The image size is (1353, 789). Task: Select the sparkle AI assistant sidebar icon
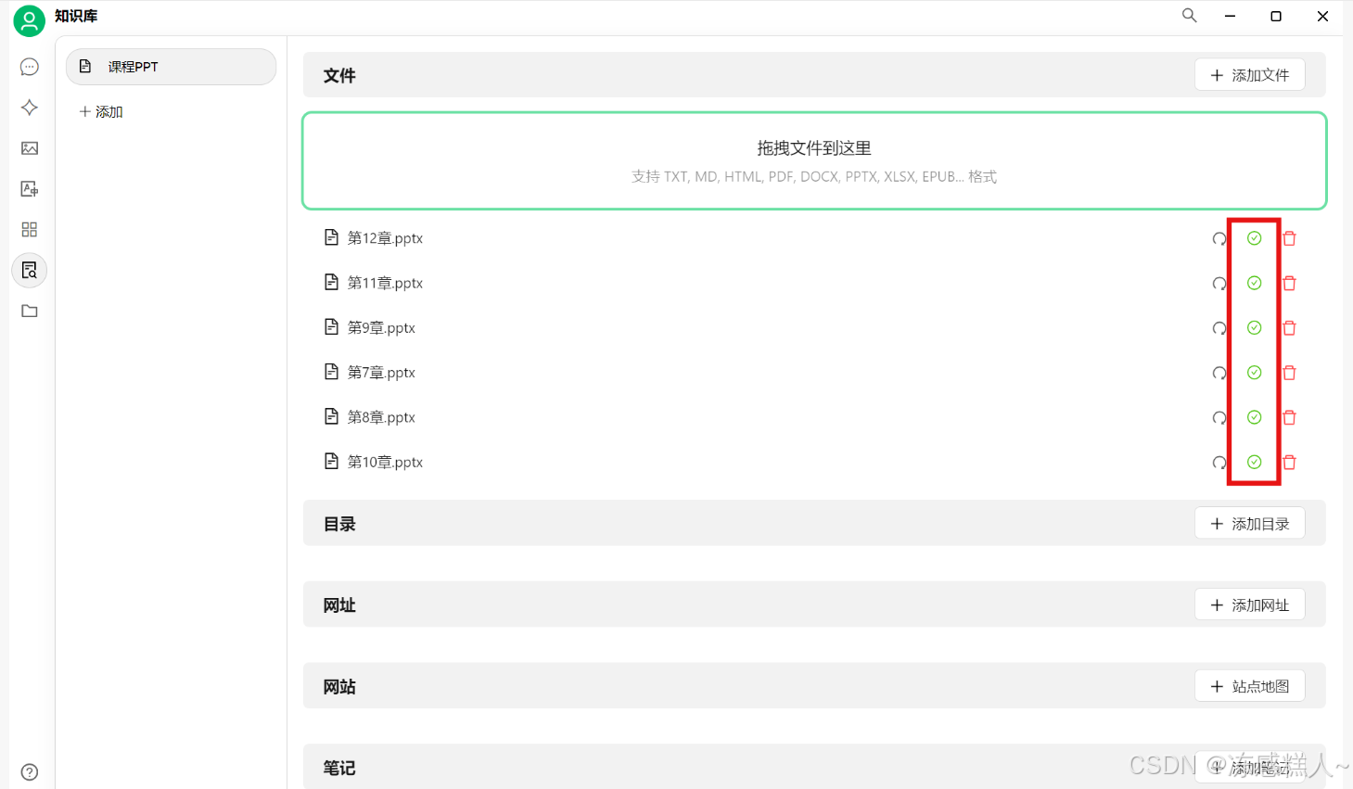[29, 108]
